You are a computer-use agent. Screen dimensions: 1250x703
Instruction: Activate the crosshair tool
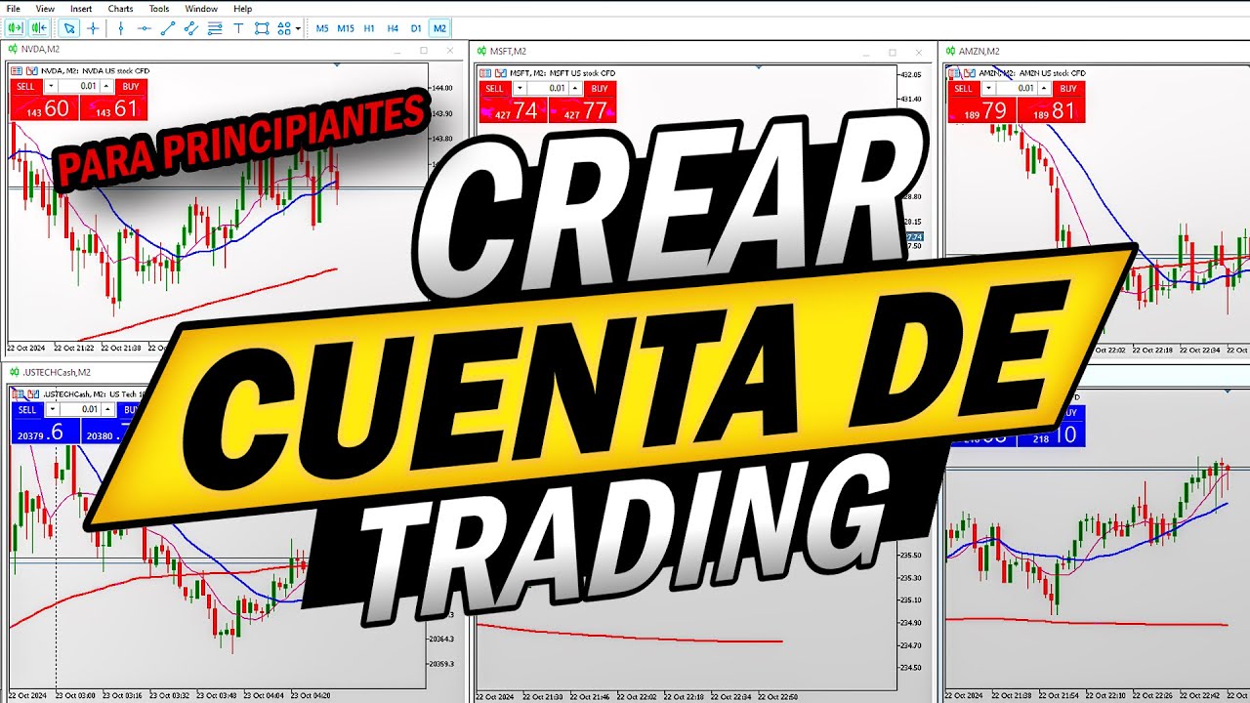(x=93, y=28)
